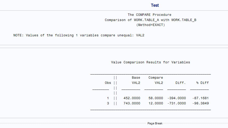This screenshot has height=128, width=228.
Task: Click "The COMPARE Procedure" text line
Action: [149, 15]
